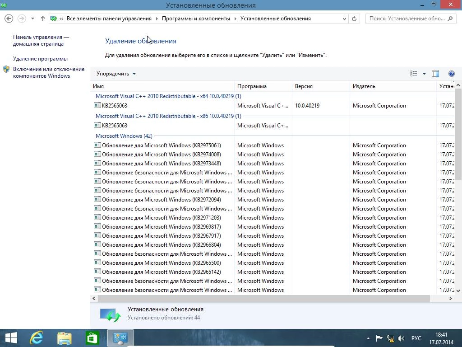
Task: Go back using the Back arrow button
Action: click(9, 19)
